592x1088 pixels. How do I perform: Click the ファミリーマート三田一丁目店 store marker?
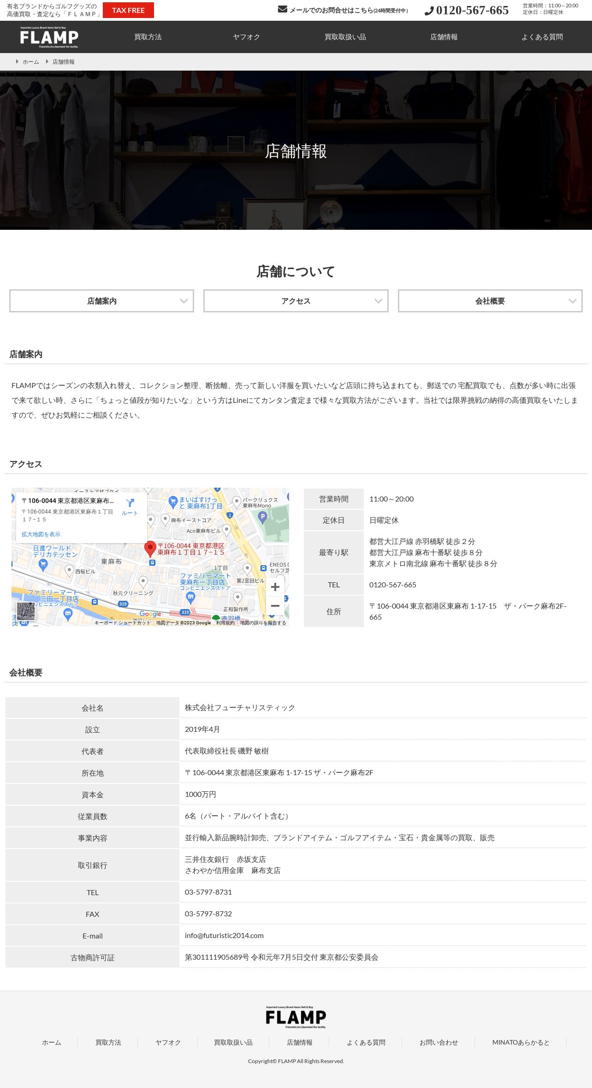click(68, 614)
